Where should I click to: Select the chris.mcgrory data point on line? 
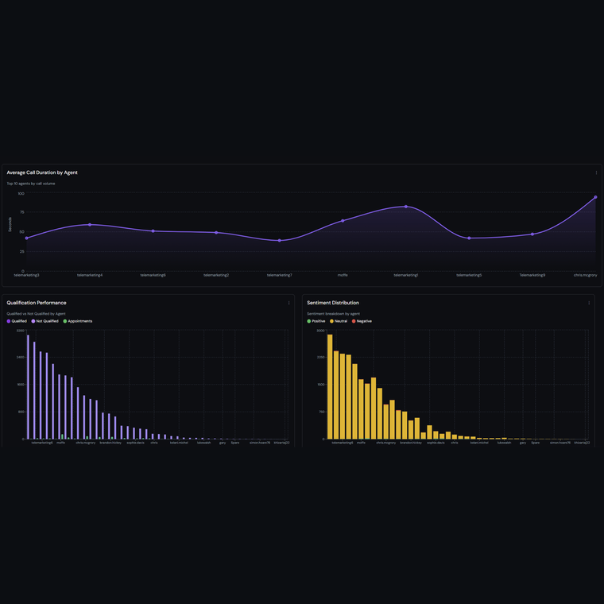[x=595, y=197]
